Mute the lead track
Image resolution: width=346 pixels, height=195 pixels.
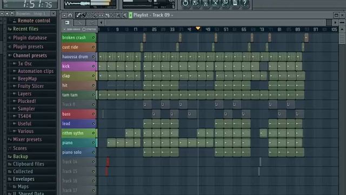(94, 123)
